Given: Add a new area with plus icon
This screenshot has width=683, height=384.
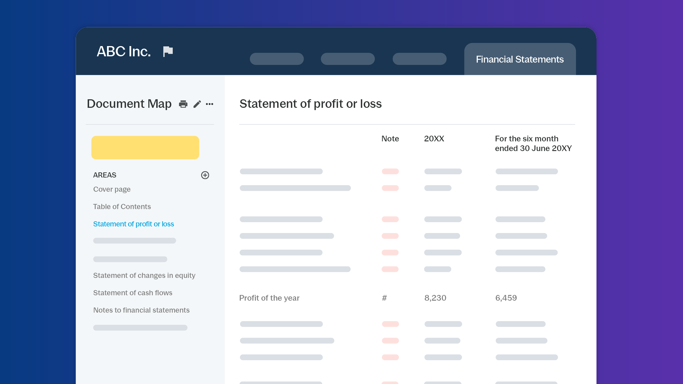Looking at the screenshot, I should (x=205, y=175).
